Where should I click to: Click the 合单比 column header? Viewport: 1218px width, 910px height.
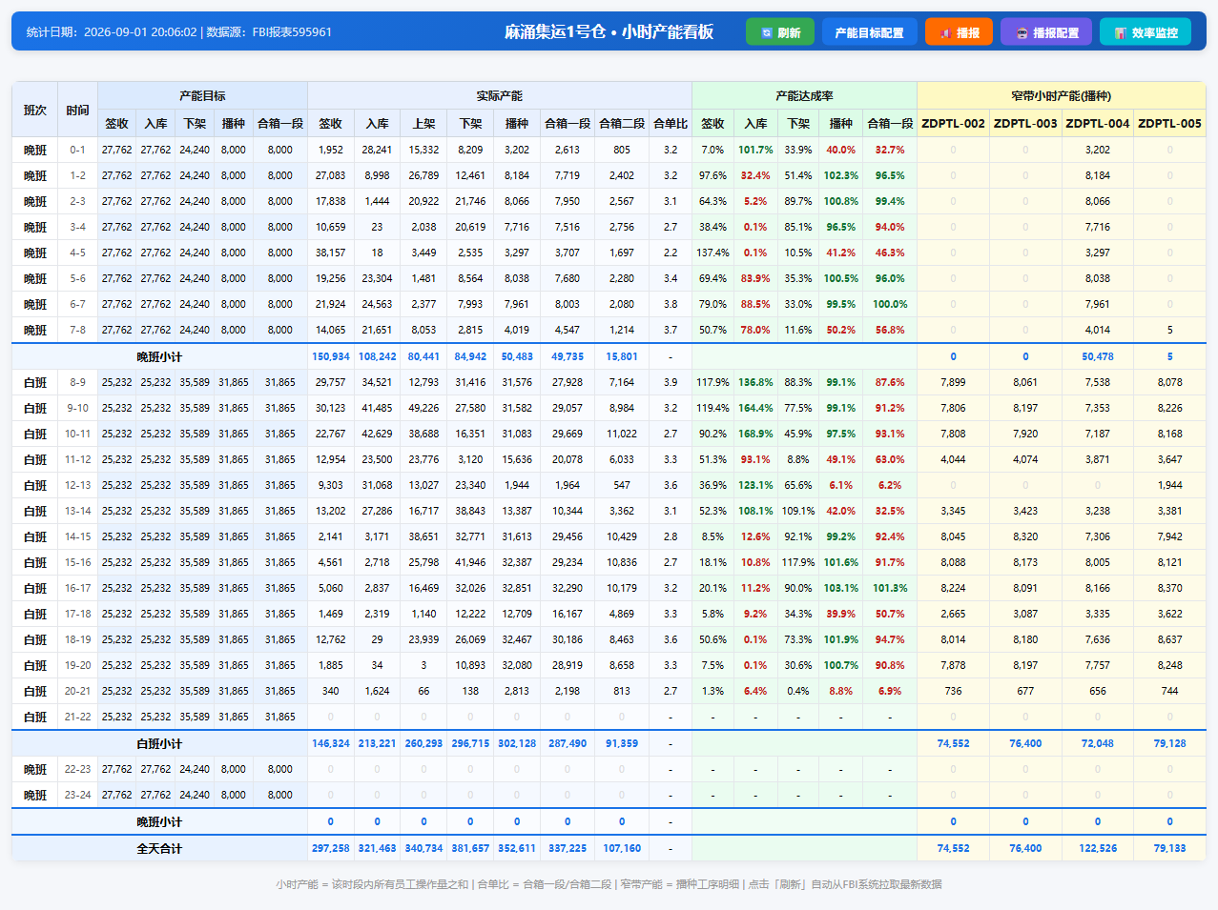pyautogui.click(x=671, y=123)
